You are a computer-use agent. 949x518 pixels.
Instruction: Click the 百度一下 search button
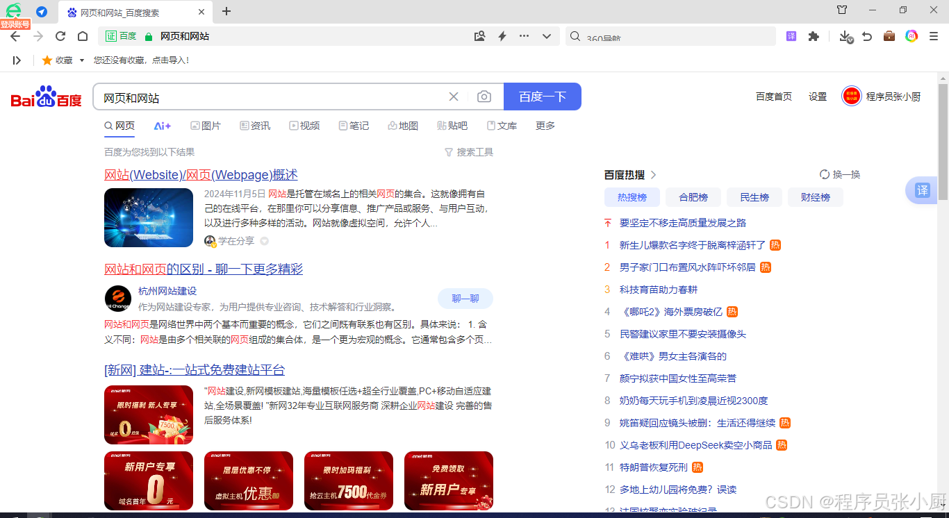click(543, 97)
